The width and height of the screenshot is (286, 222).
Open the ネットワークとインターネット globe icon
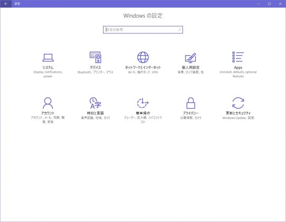[143, 57]
